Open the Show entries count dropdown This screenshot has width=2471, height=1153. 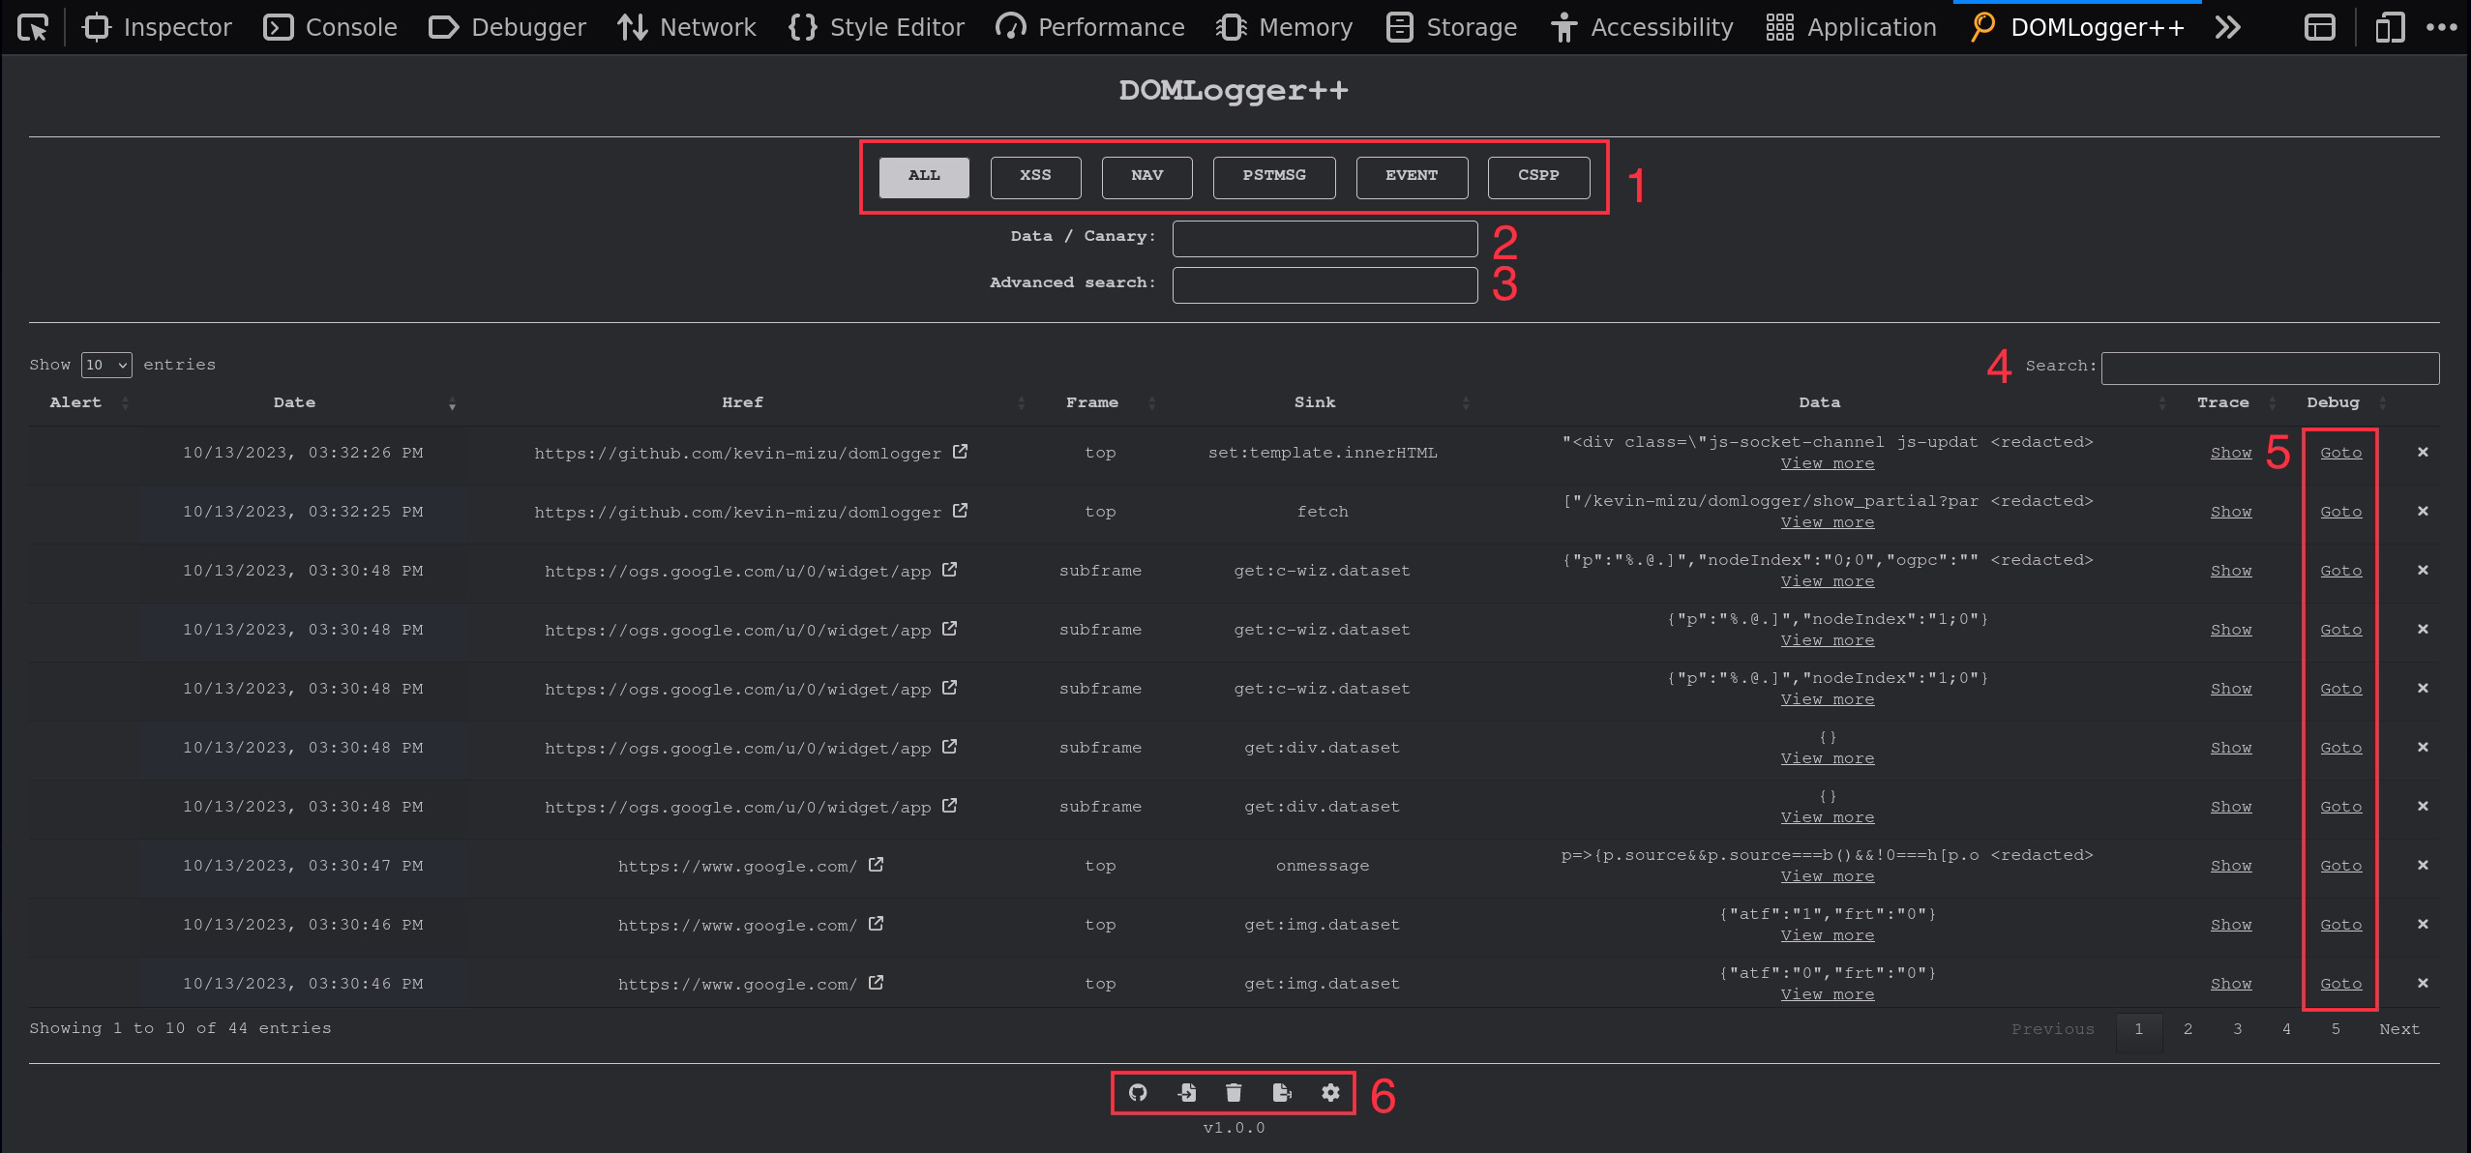click(x=106, y=365)
